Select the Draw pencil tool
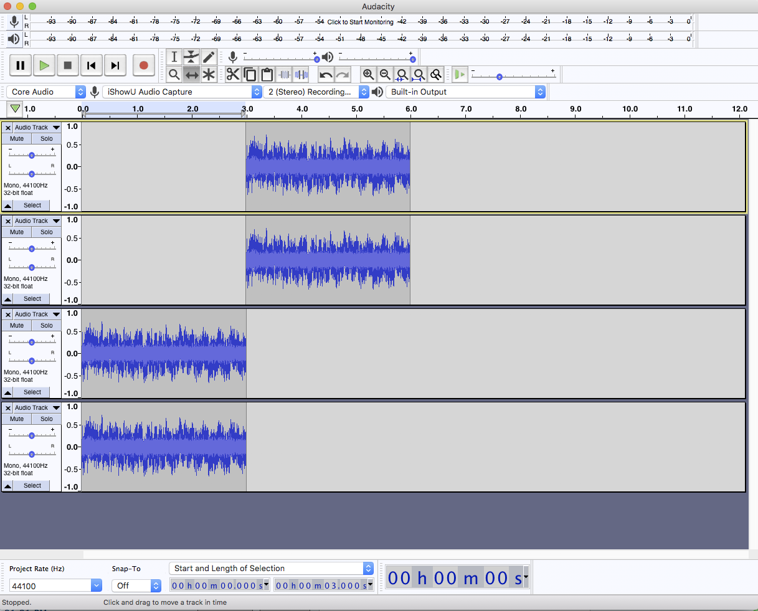The width and height of the screenshot is (758, 611). [x=209, y=57]
